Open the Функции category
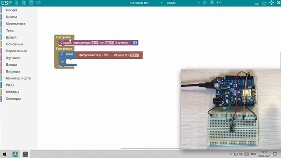The width and height of the screenshot is (281, 158). tap(13, 57)
